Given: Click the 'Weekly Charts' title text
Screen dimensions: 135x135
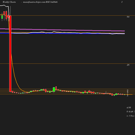Looking at the screenshot, I should [9, 2].
